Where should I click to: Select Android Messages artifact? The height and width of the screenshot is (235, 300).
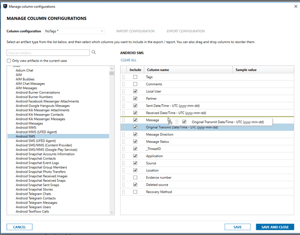tap(29, 123)
